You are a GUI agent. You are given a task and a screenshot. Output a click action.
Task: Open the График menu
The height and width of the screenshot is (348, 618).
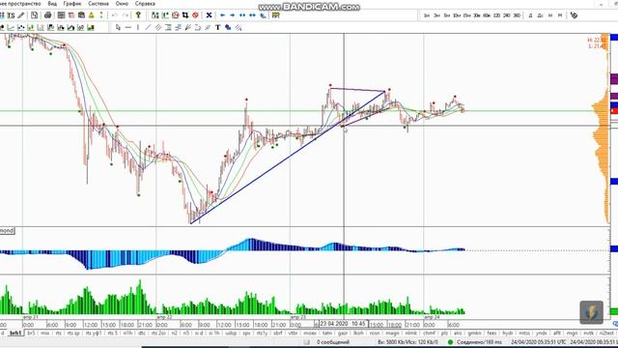click(72, 4)
